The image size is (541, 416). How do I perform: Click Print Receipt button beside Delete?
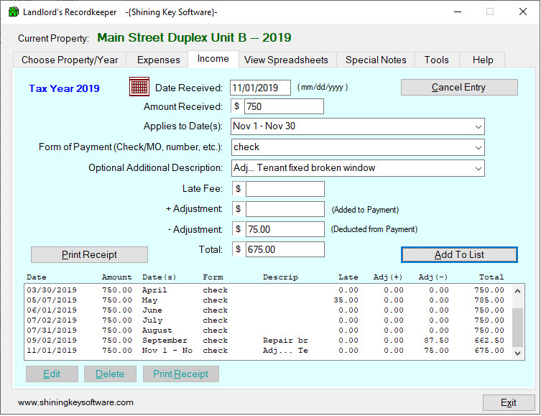point(181,374)
